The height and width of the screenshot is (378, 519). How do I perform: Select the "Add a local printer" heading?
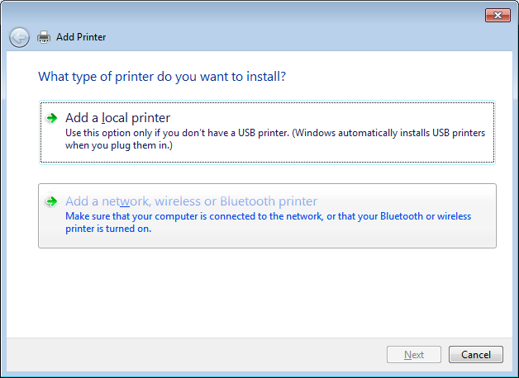(x=117, y=118)
